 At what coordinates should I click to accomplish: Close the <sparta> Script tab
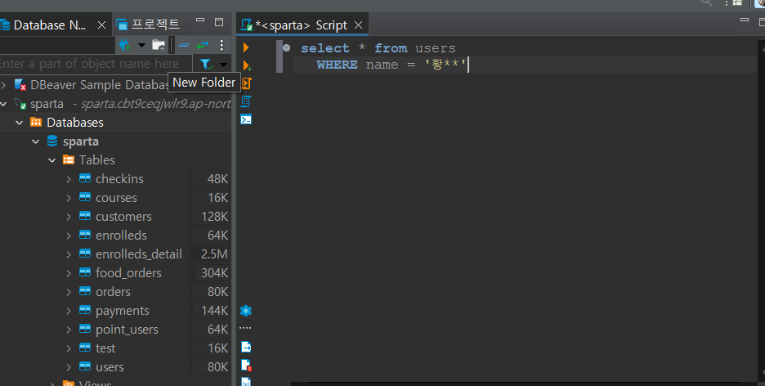[358, 25]
